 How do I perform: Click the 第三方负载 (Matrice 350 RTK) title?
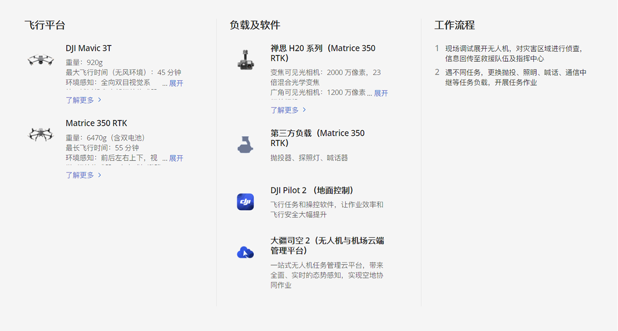(318, 138)
